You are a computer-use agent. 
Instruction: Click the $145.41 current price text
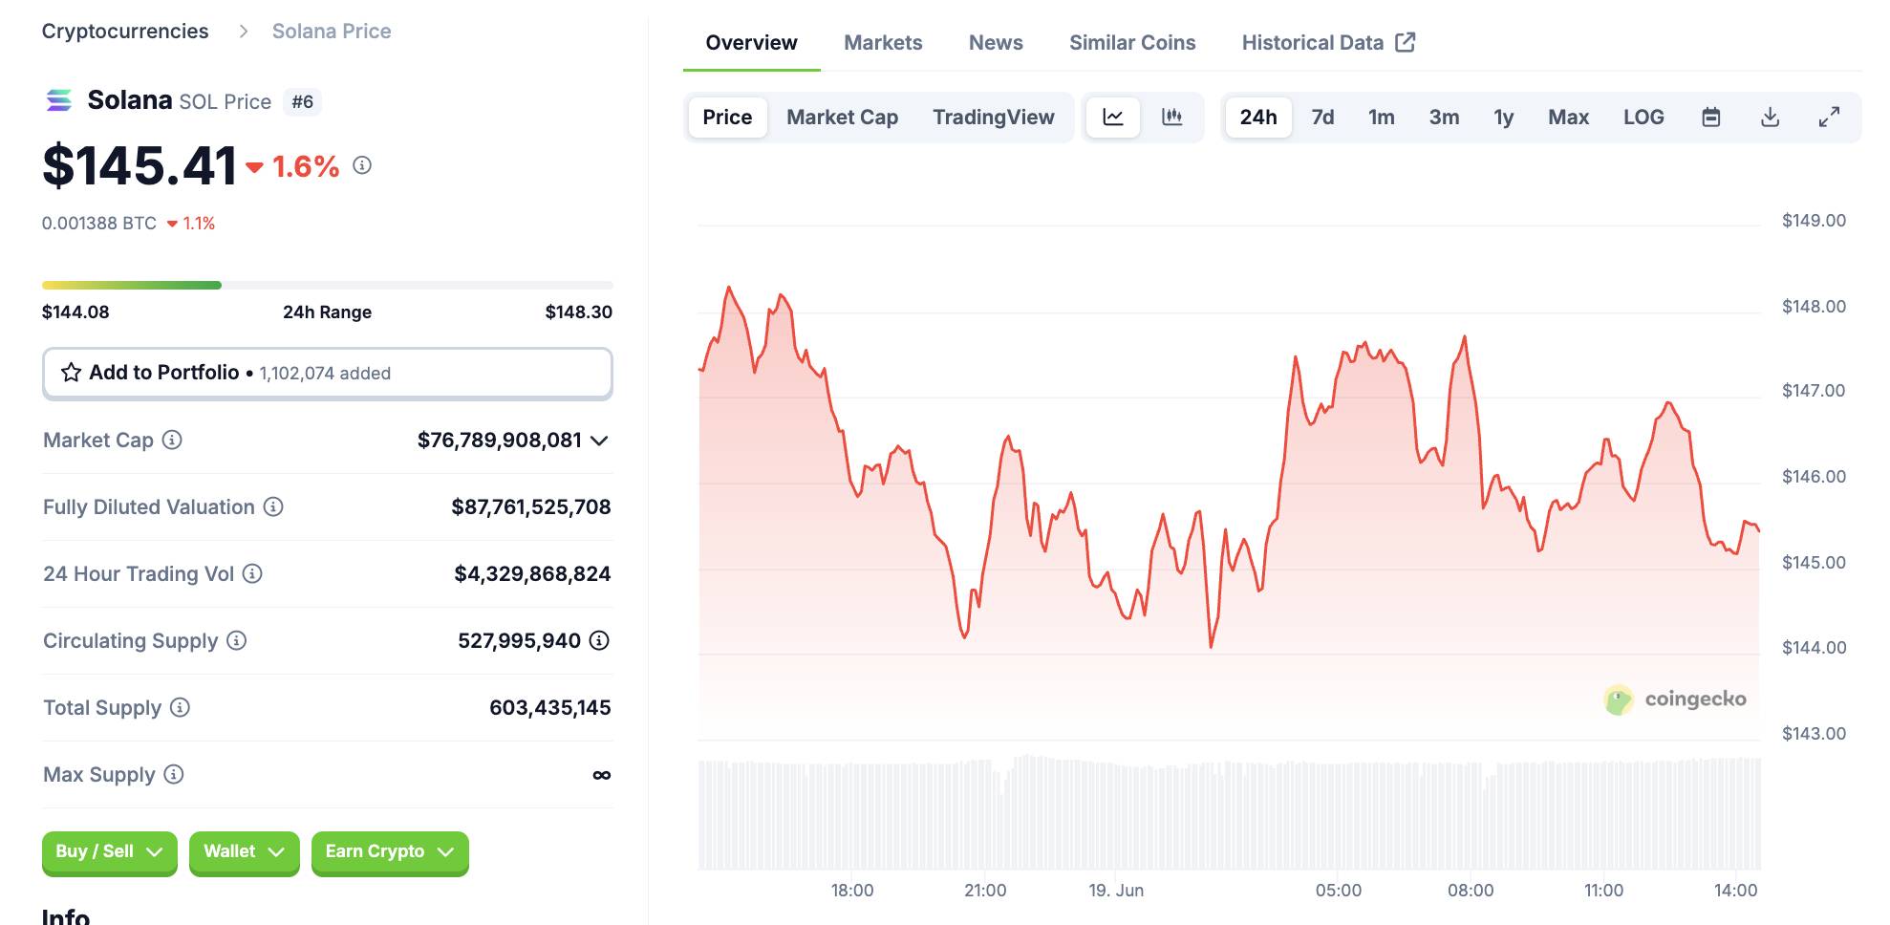tap(140, 165)
